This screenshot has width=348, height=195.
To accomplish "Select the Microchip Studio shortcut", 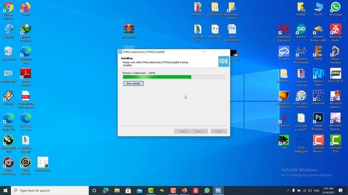I will click(335, 32).
